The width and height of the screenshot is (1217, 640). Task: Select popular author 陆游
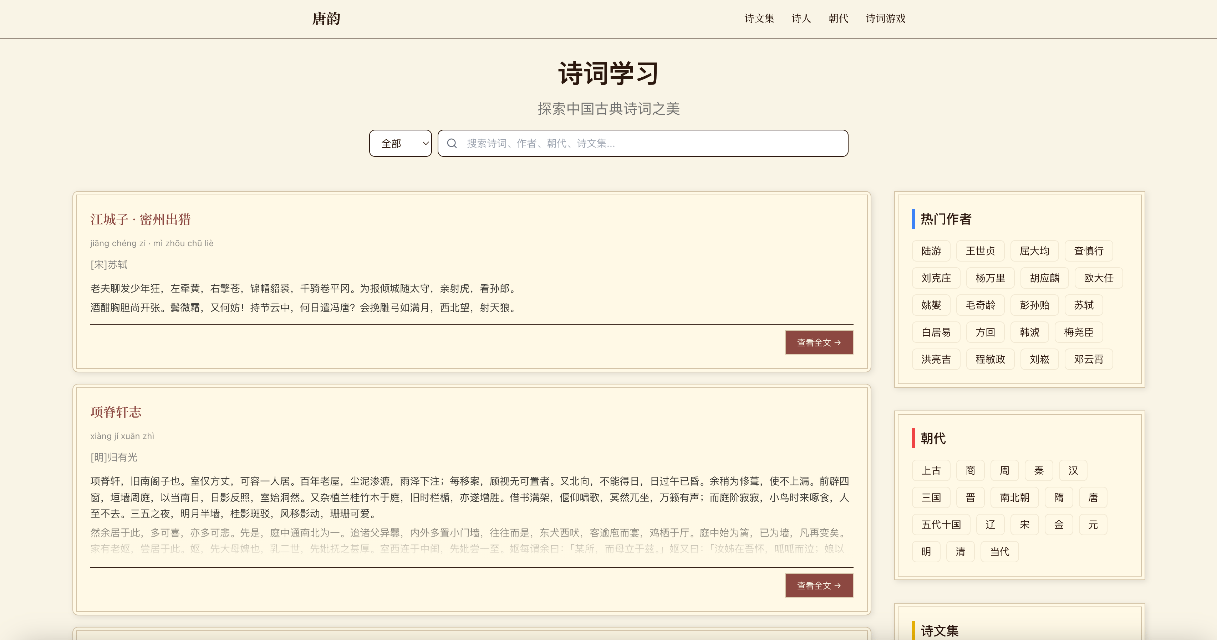(931, 251)
